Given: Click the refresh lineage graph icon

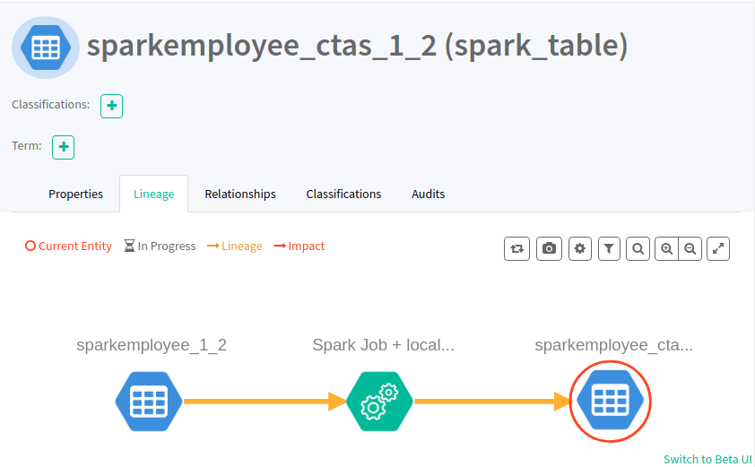Looking at the screenshot, I should [516, 248].
